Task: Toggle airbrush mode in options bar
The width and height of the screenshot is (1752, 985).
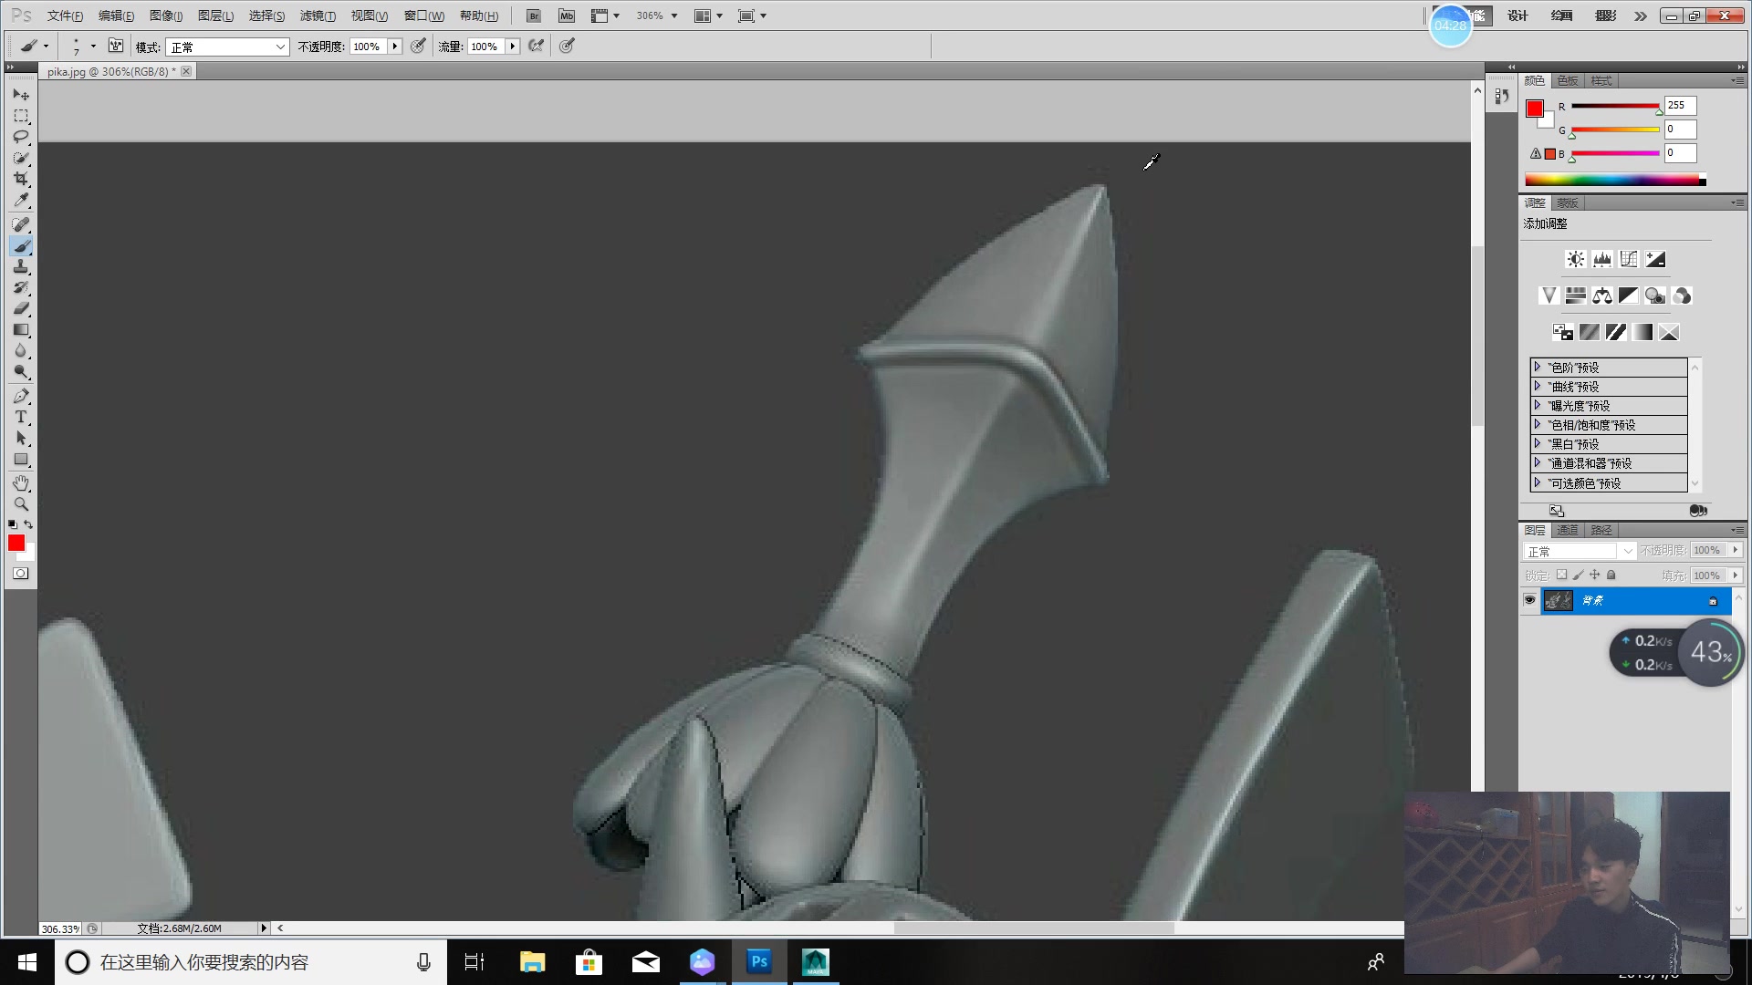Action: click(x=536, y=47)
